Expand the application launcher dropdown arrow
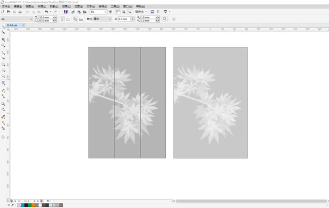This screenshot has height=208, width=329. 169,12
